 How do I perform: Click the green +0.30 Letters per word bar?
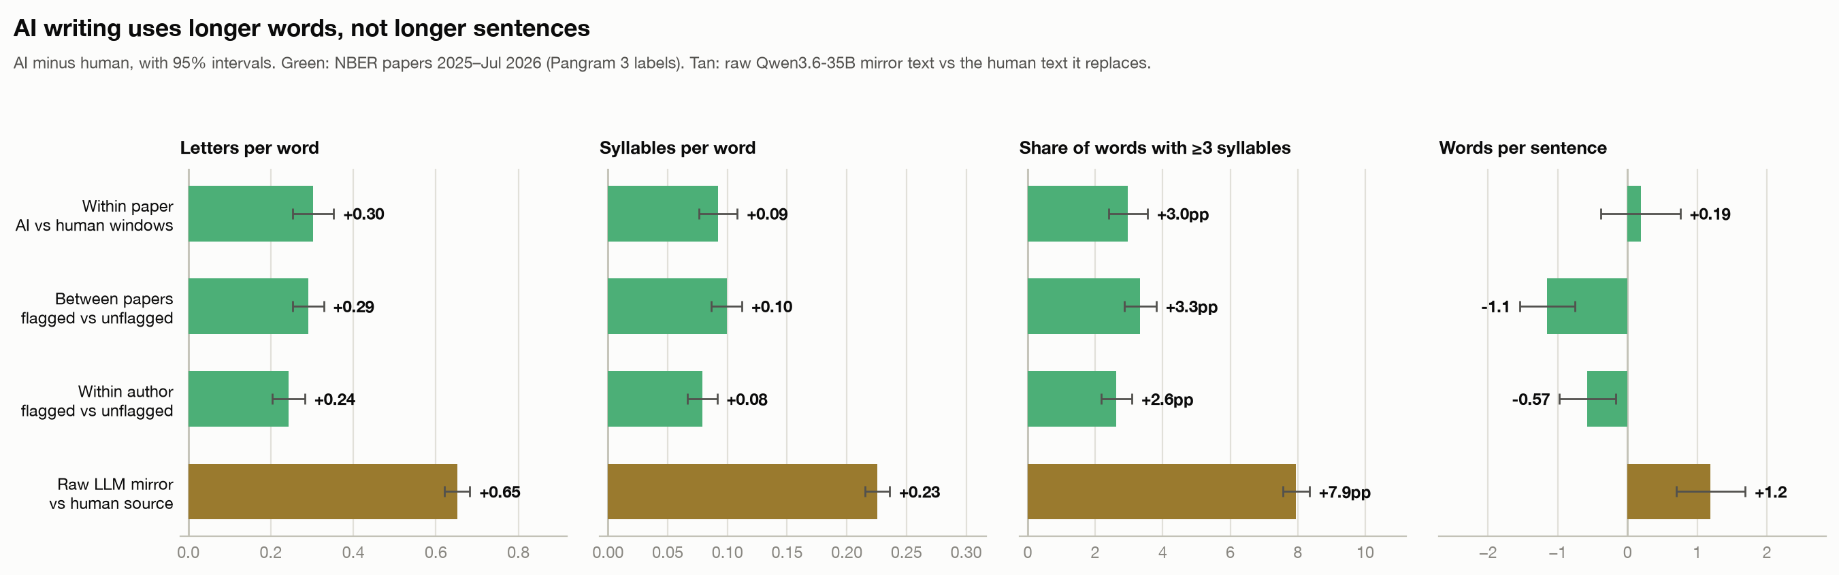pos(250,213)
